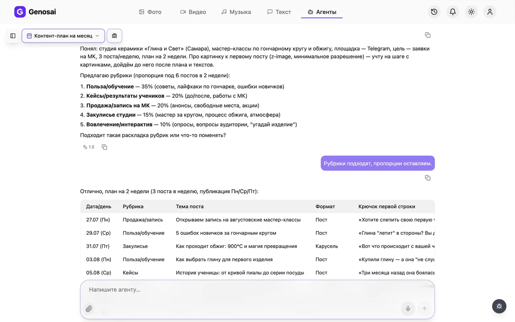
Task: Click the Дата/день column header
Action: coord(99,206)
